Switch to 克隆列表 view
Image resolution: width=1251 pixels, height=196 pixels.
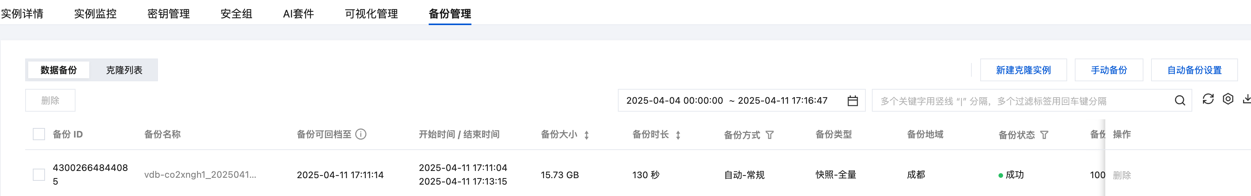click(x=124, y=70)
